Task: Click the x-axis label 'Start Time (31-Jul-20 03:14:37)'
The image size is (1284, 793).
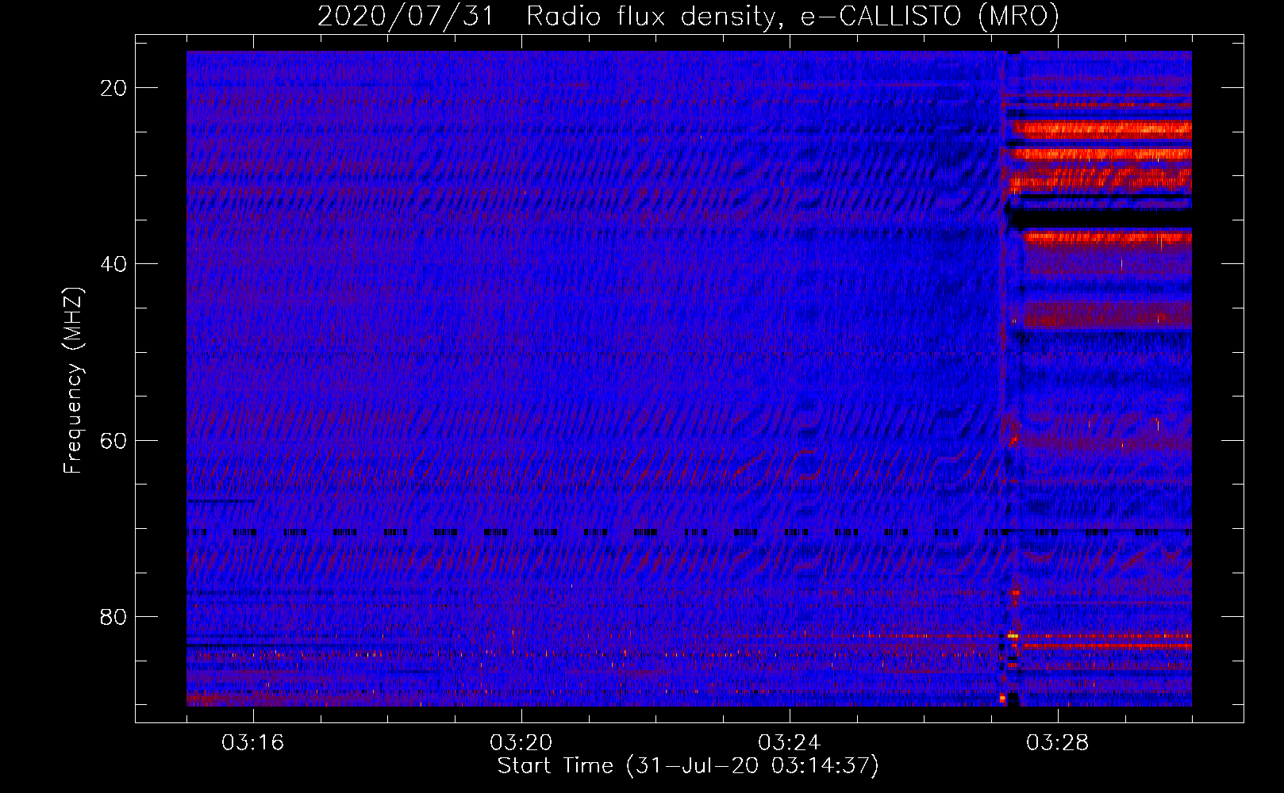Action: [x=688, y=766]
